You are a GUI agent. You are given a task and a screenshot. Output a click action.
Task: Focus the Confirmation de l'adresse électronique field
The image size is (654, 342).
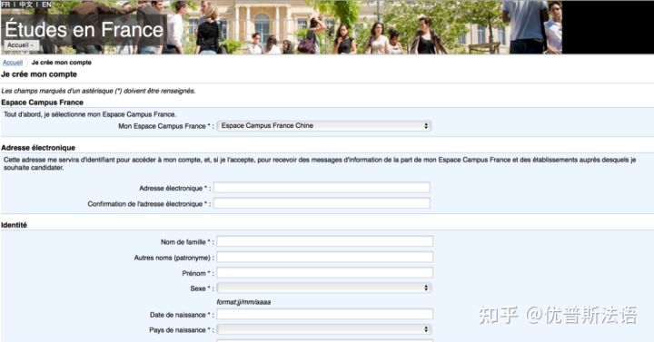(322, 203)
